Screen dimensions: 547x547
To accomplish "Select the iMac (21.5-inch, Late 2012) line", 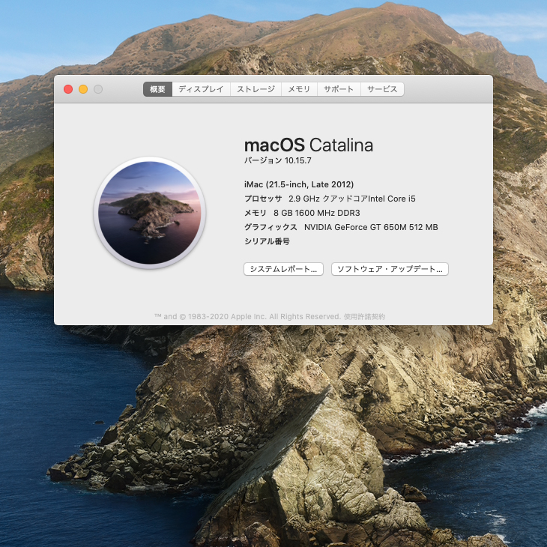I will click(x=299, y=184).
